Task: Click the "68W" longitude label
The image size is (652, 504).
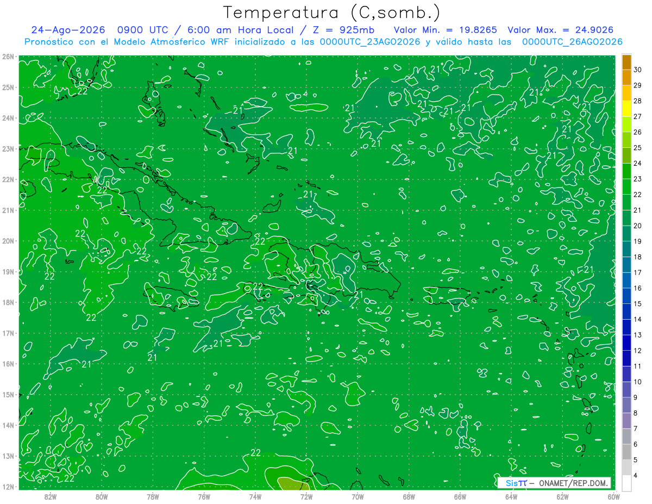Action: coord(409,496)
